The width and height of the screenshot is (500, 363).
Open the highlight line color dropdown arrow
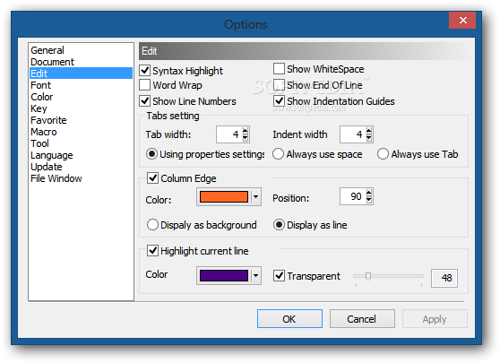pos(255,275)
